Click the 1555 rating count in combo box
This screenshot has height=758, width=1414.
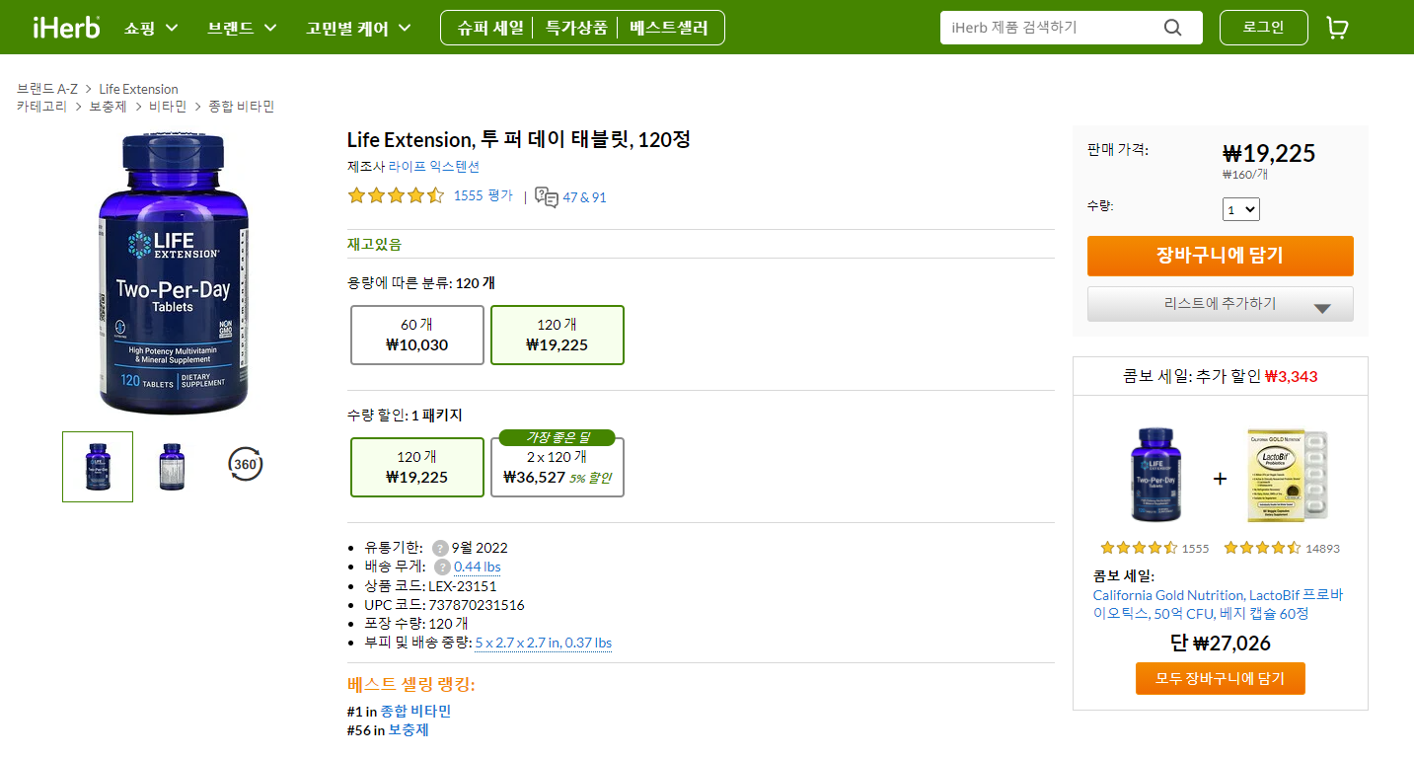tap(1195, 549)
